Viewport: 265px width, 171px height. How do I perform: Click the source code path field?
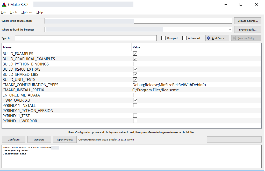138,21
